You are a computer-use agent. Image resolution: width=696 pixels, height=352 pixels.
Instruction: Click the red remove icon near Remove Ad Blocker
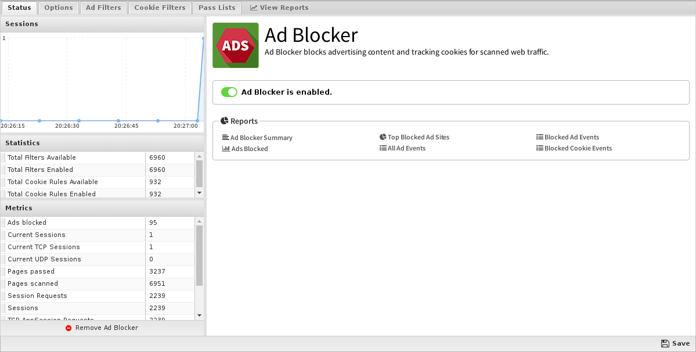(x=68, y=328)
